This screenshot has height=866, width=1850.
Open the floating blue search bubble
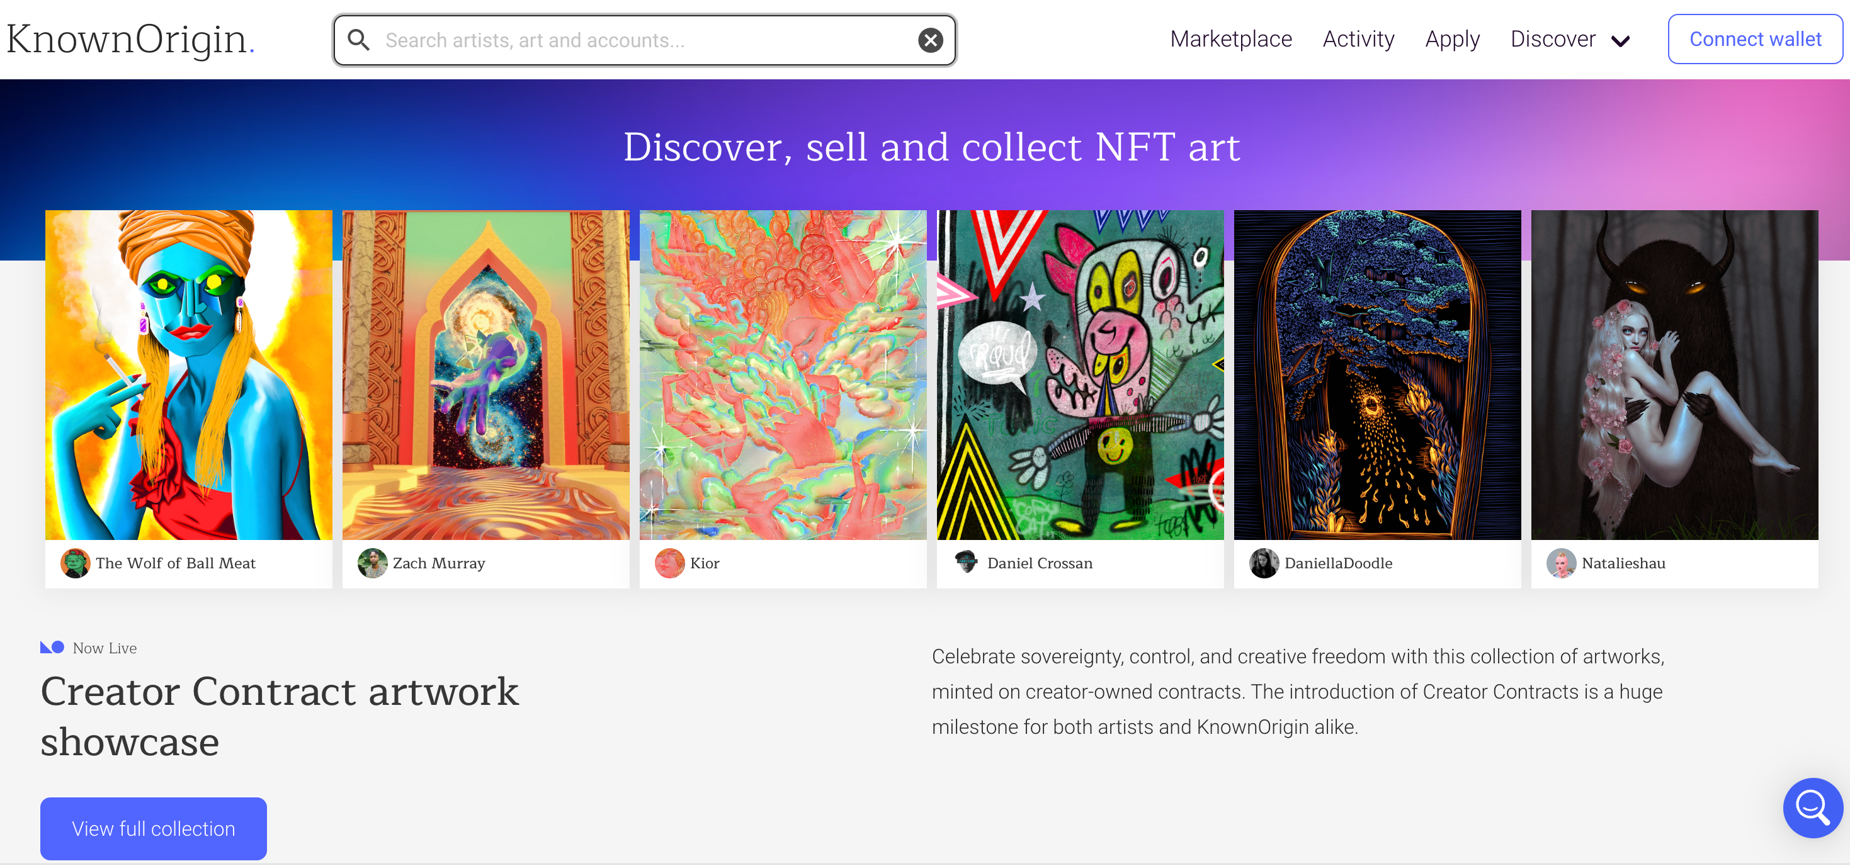(1812, 807)
